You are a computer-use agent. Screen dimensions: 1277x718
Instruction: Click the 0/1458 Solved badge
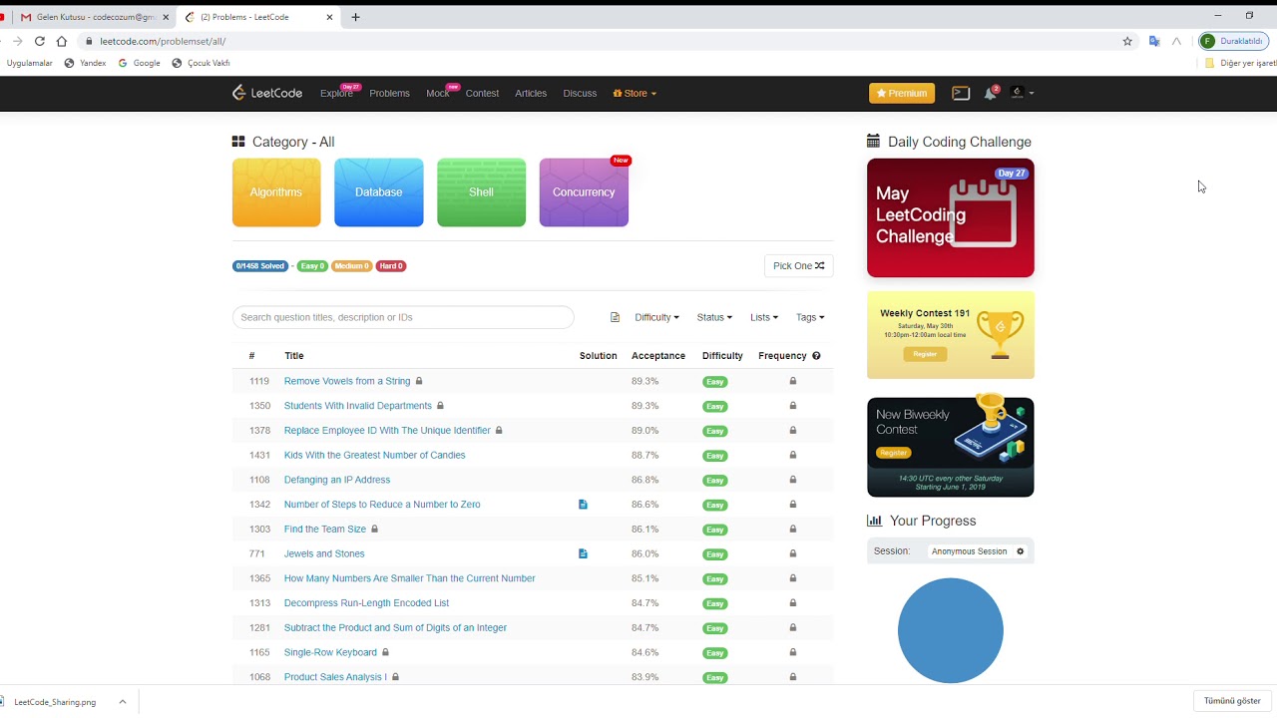click(x=260, y=266)
